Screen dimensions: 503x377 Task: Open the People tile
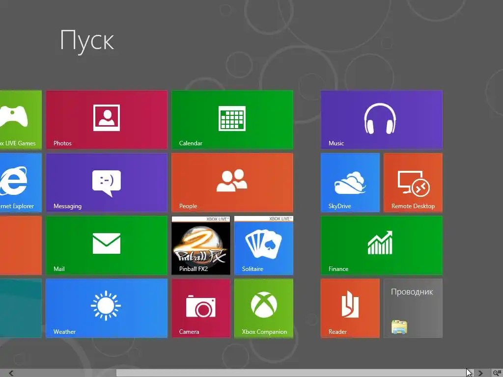(232, 183)
